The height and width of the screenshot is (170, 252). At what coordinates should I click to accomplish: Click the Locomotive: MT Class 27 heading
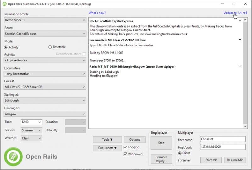pos(117,40)
